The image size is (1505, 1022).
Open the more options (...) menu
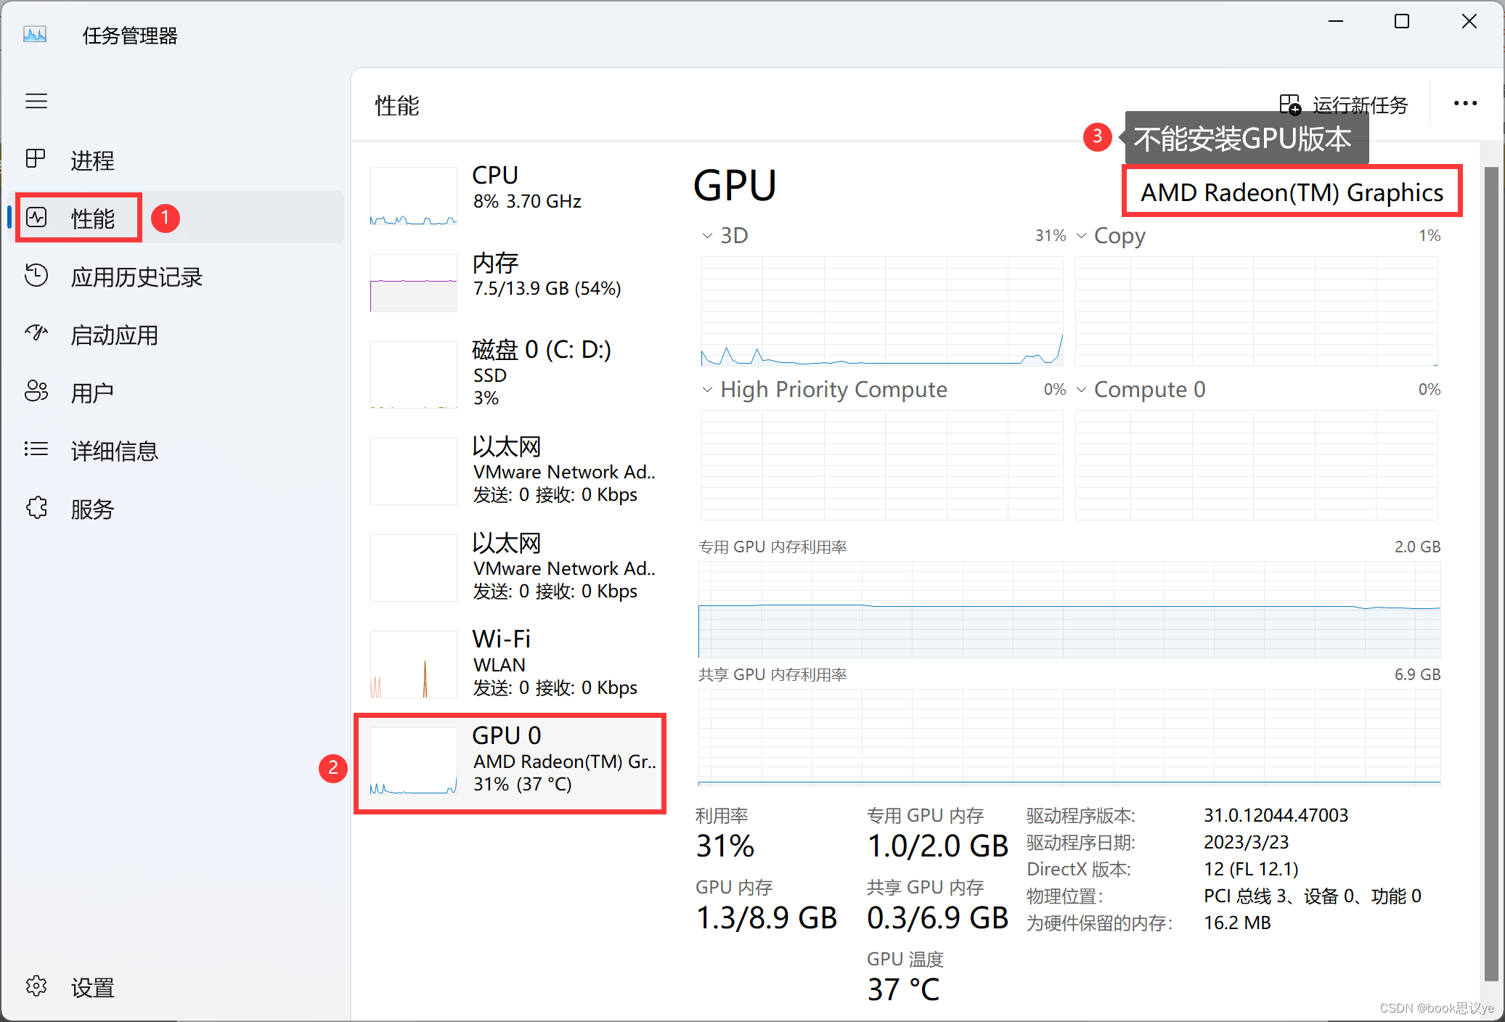(1464, 103)
